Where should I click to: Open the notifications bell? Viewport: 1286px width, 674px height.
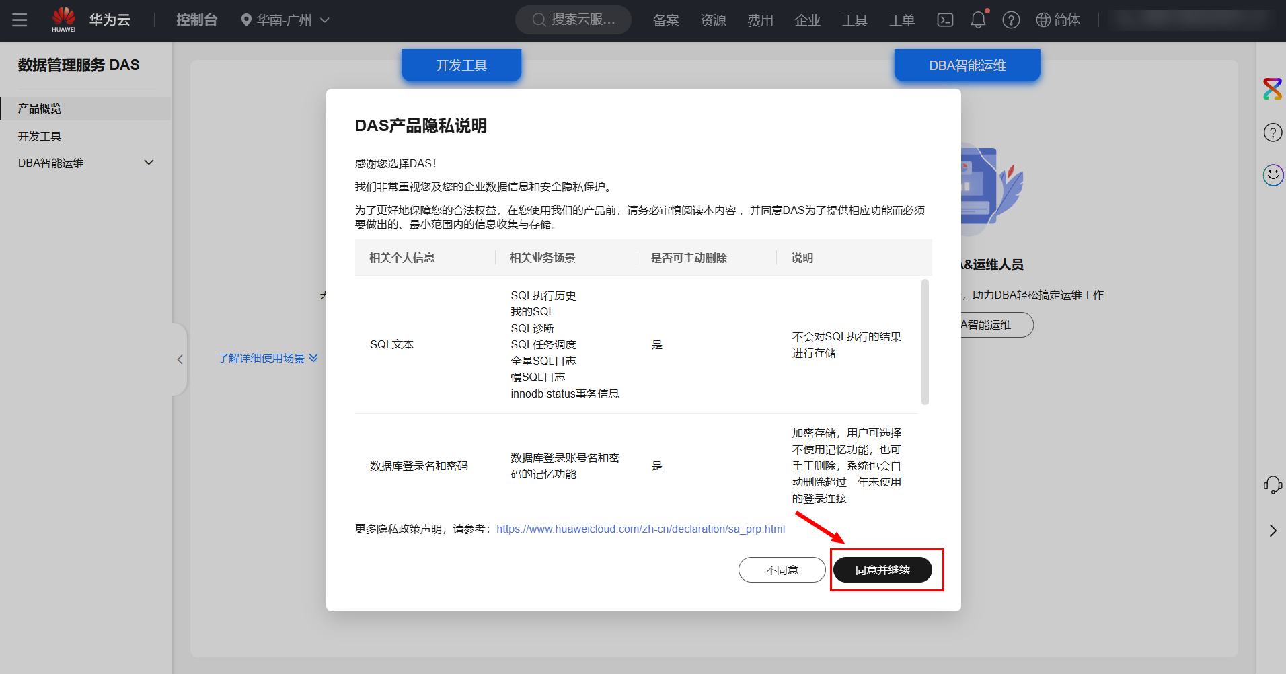[x=979, y=20]
